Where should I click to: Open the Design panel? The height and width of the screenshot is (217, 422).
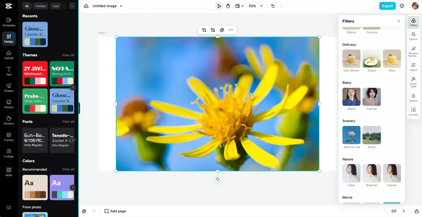(9, 38)
